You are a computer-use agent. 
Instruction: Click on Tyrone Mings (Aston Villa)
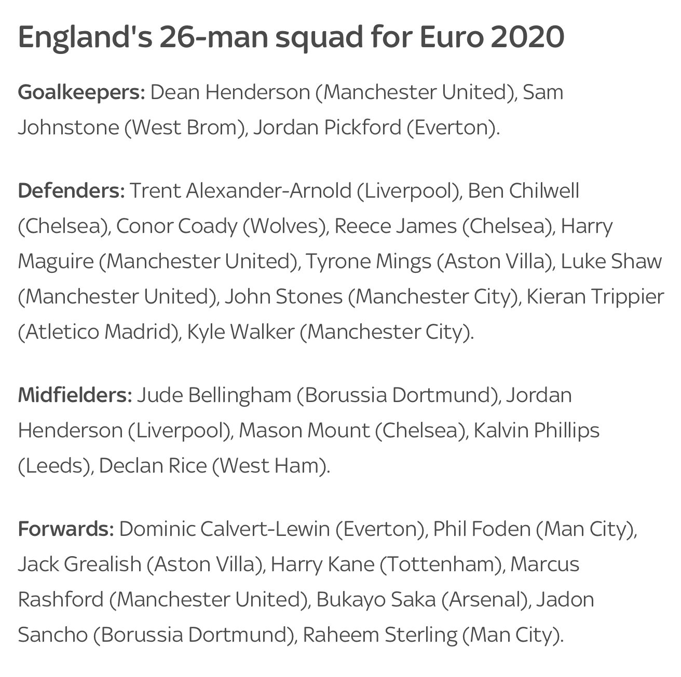click(x=429, y=261)
